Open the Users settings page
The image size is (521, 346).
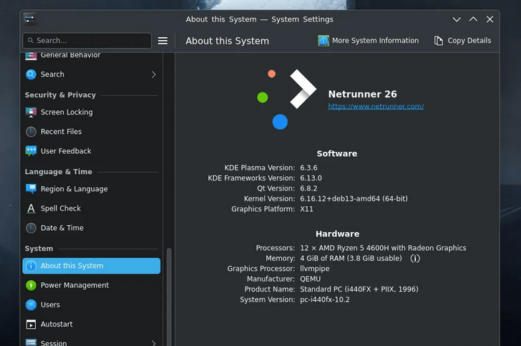tap(92, 304)
